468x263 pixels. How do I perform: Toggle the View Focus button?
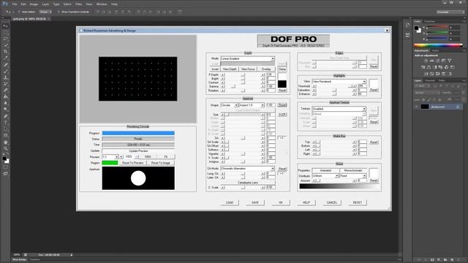tap(248, 69)
